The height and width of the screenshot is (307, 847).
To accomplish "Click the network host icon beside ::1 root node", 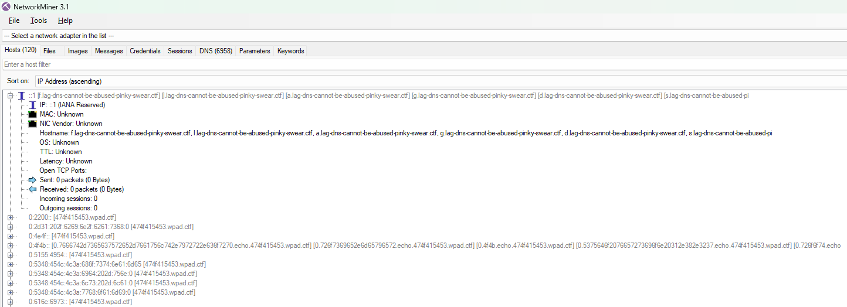I will click(x=22, y=95).
